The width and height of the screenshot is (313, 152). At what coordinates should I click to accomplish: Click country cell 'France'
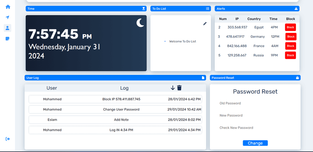[x=259, y=46]
